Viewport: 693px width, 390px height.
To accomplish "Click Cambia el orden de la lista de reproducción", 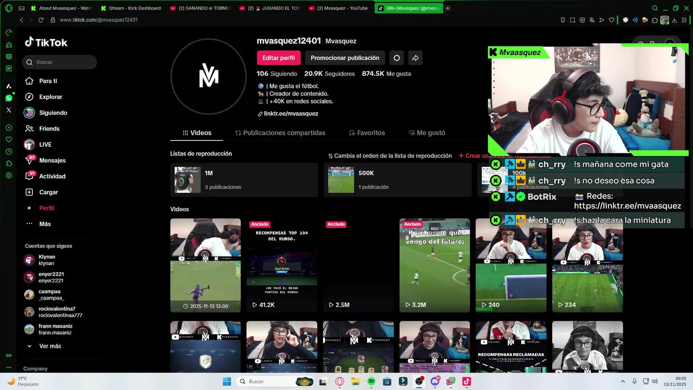I will click(x=390, y=156).
